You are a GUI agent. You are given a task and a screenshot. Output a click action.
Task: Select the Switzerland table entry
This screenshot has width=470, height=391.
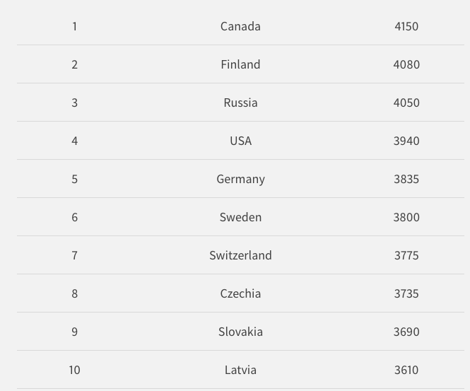[240, 255]
